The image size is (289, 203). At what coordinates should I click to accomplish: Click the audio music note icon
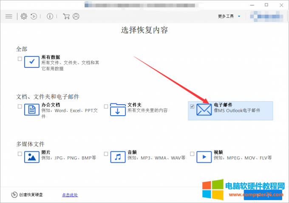tap(118, 156)
